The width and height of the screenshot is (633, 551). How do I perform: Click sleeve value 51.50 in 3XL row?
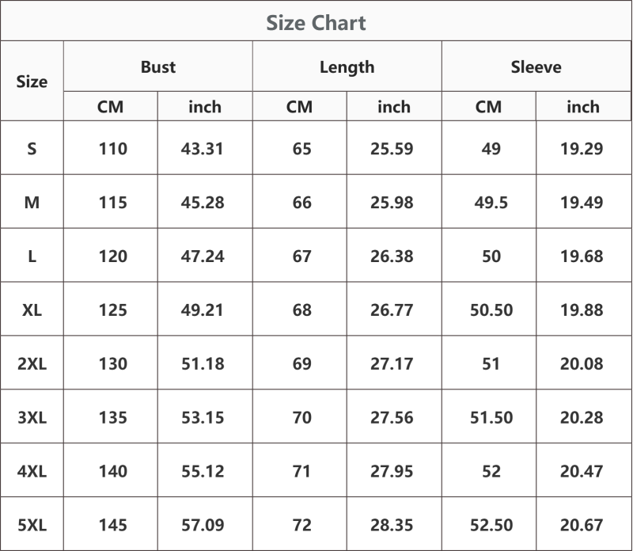(491, 417)
